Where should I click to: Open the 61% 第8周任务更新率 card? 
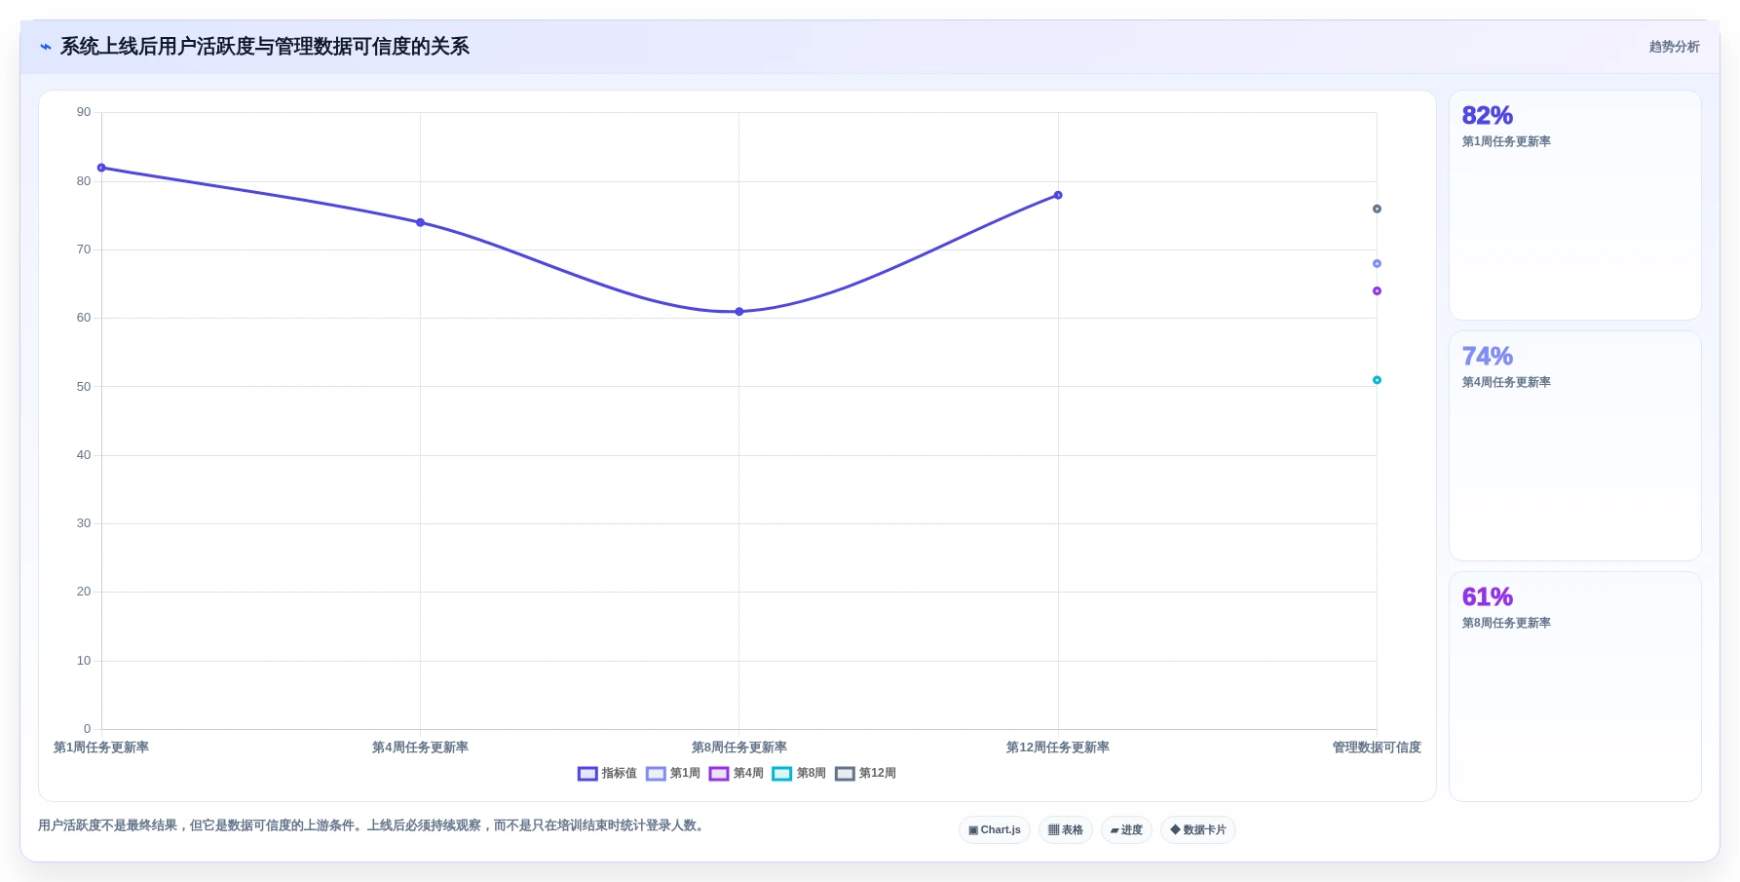[x=1575, y=687]
